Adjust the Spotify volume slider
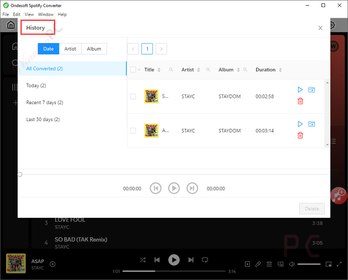 309,264
